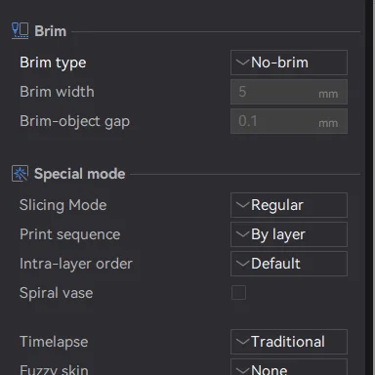Click the Brim type label

53,62
